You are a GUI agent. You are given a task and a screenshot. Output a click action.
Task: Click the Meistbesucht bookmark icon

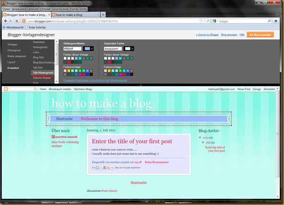[4, 27]
